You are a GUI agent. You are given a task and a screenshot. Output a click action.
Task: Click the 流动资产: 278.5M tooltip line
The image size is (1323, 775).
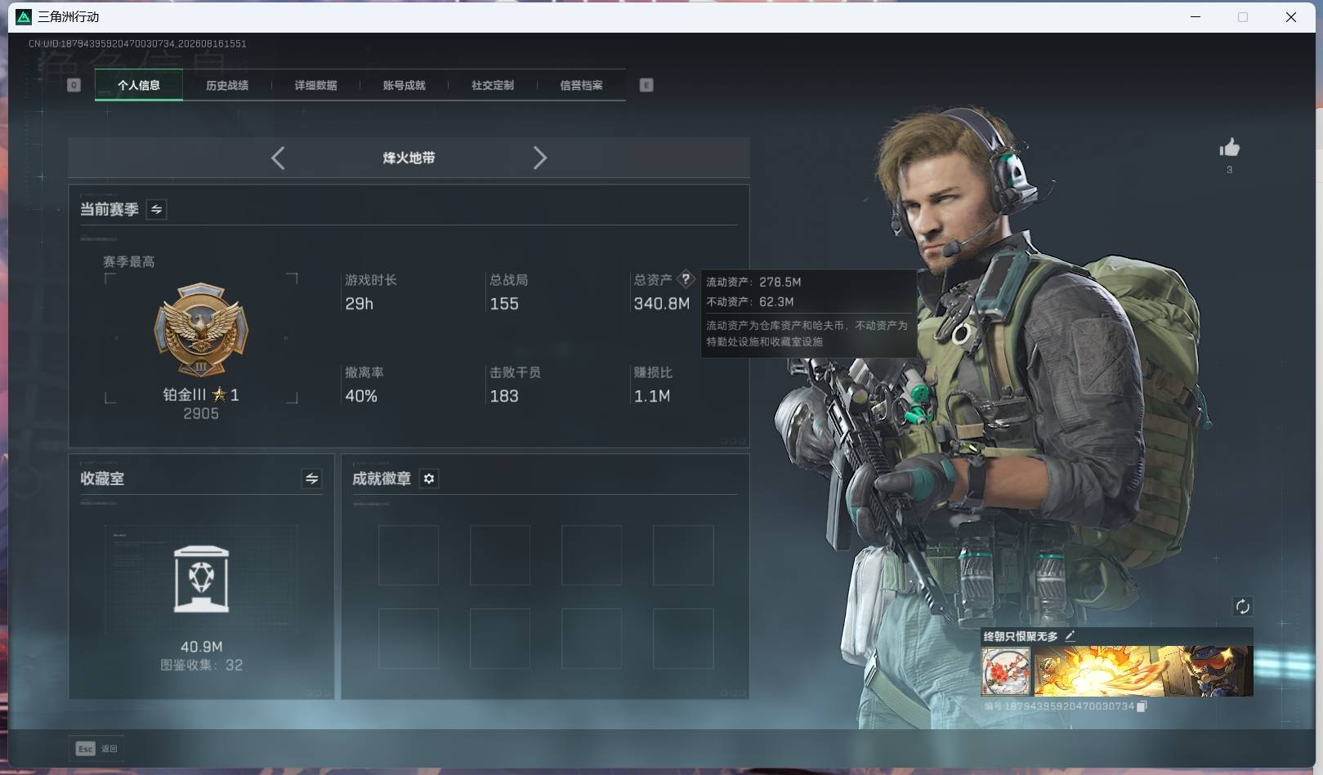click(x=753, y=282)
